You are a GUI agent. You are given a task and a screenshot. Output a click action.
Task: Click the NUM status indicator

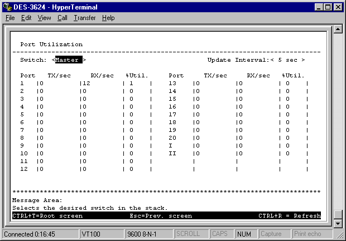pos(244,234)
